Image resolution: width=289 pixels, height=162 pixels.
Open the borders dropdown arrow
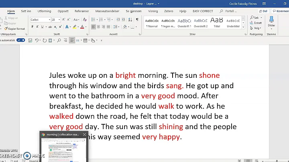pos(136,27)
